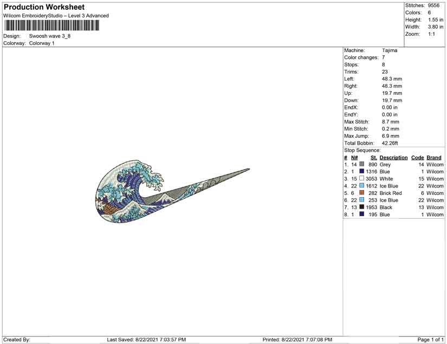Click the 'Stop Sequence:' heading

(362, 150)
